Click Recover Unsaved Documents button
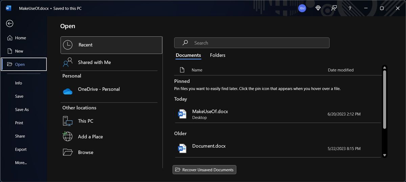Image resolution: width=406 pixels, height=182 pixels. (204, 170)
